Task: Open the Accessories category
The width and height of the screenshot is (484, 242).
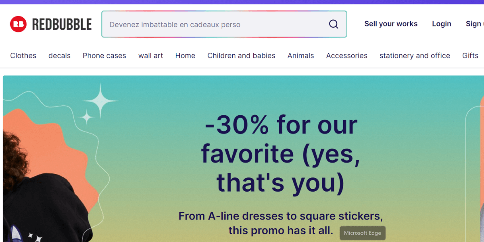Action: [346, 56]
